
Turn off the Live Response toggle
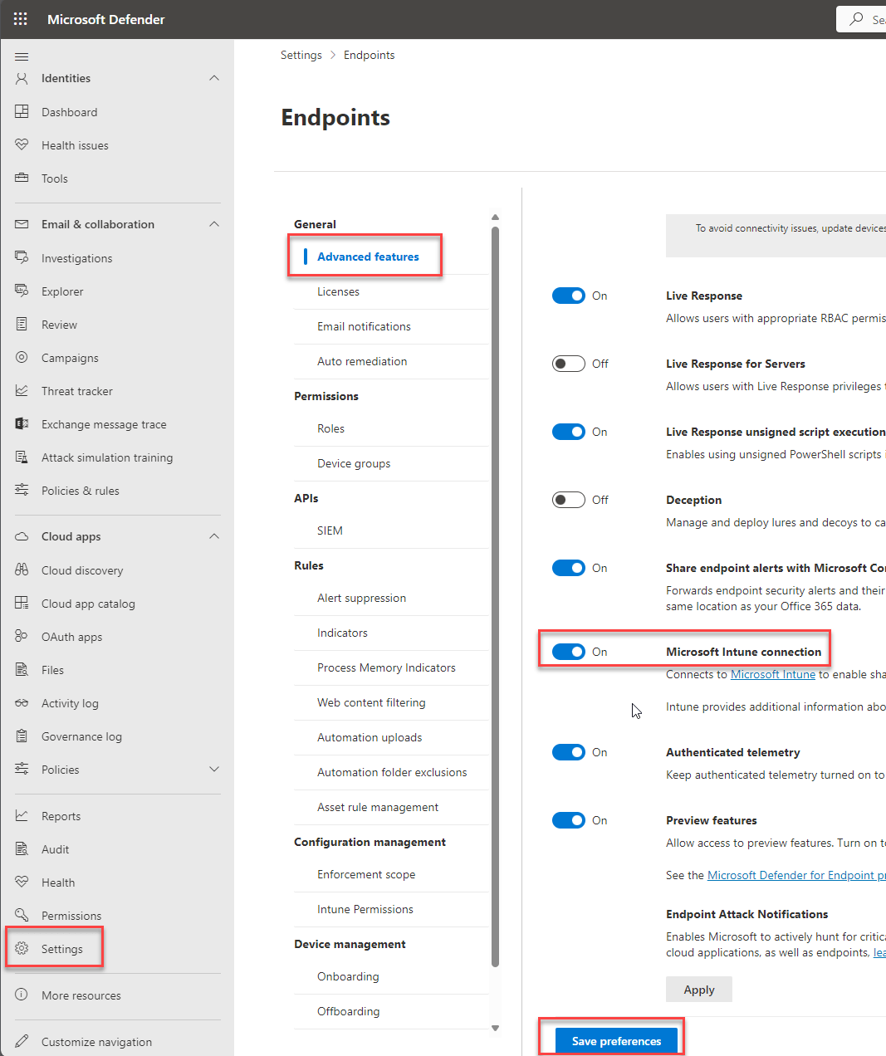pos(569,296)
